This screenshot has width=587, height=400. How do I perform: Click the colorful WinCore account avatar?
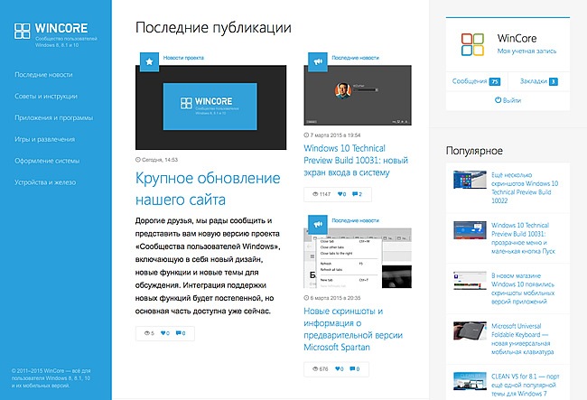[472, 44]
